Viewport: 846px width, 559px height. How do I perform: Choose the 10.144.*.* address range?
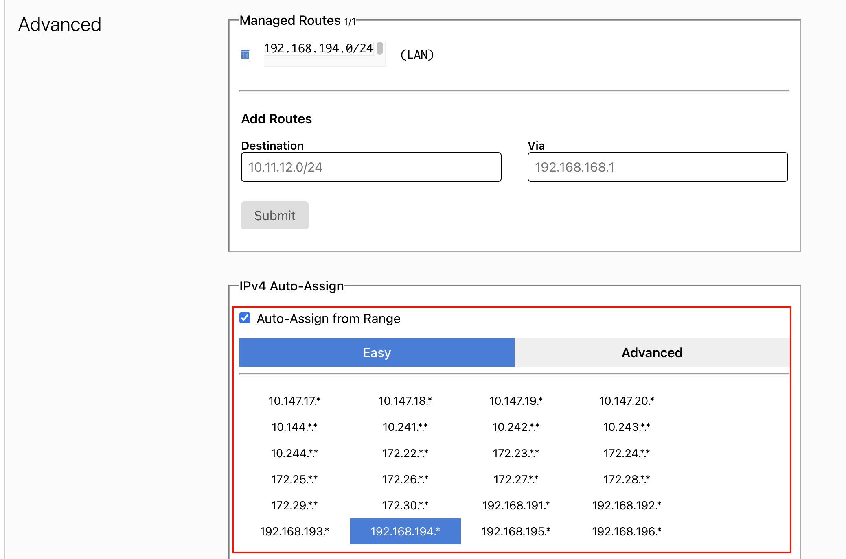(294, 427)
